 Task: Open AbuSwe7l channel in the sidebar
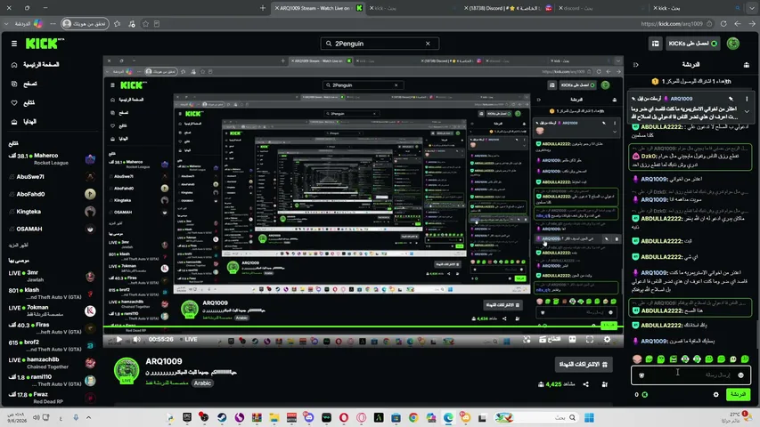[x=52, y=177]
